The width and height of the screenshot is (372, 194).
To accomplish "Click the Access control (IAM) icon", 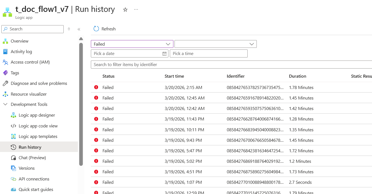I will click(x=5, y=62).
